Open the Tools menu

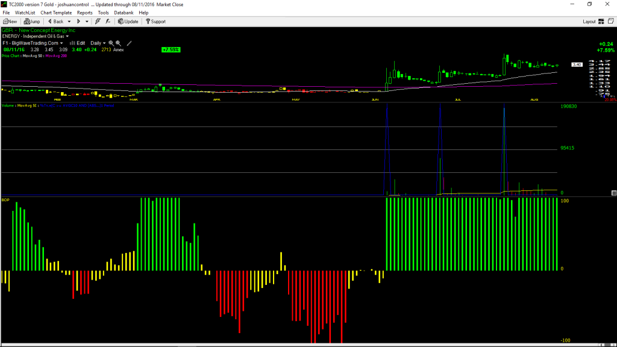tap(103, 13)
